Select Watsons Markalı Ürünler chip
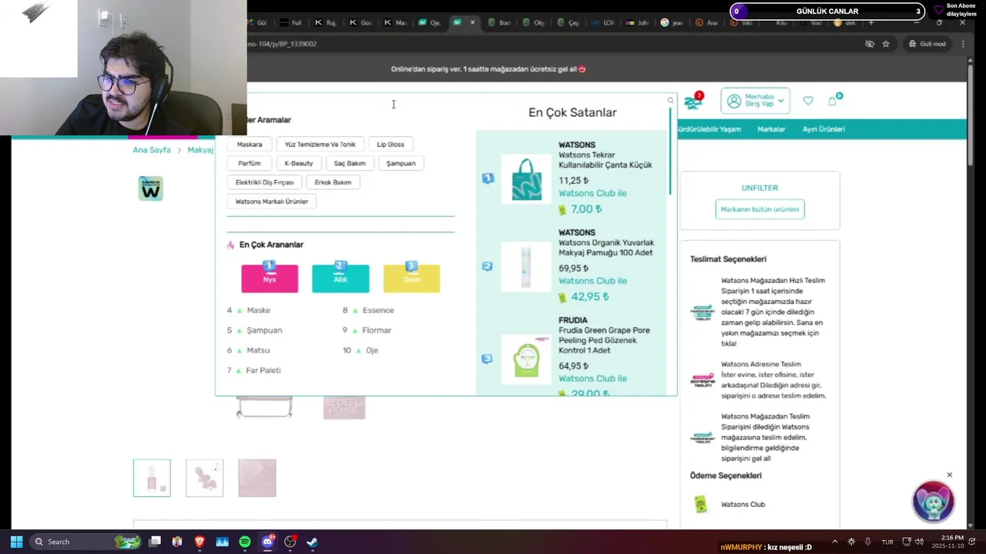 click(x=272, y=202)
